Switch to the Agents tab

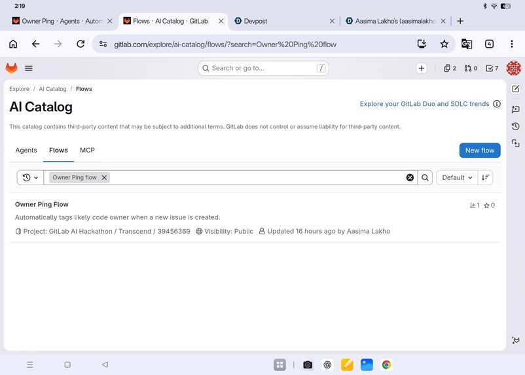[x=26, y=151]
